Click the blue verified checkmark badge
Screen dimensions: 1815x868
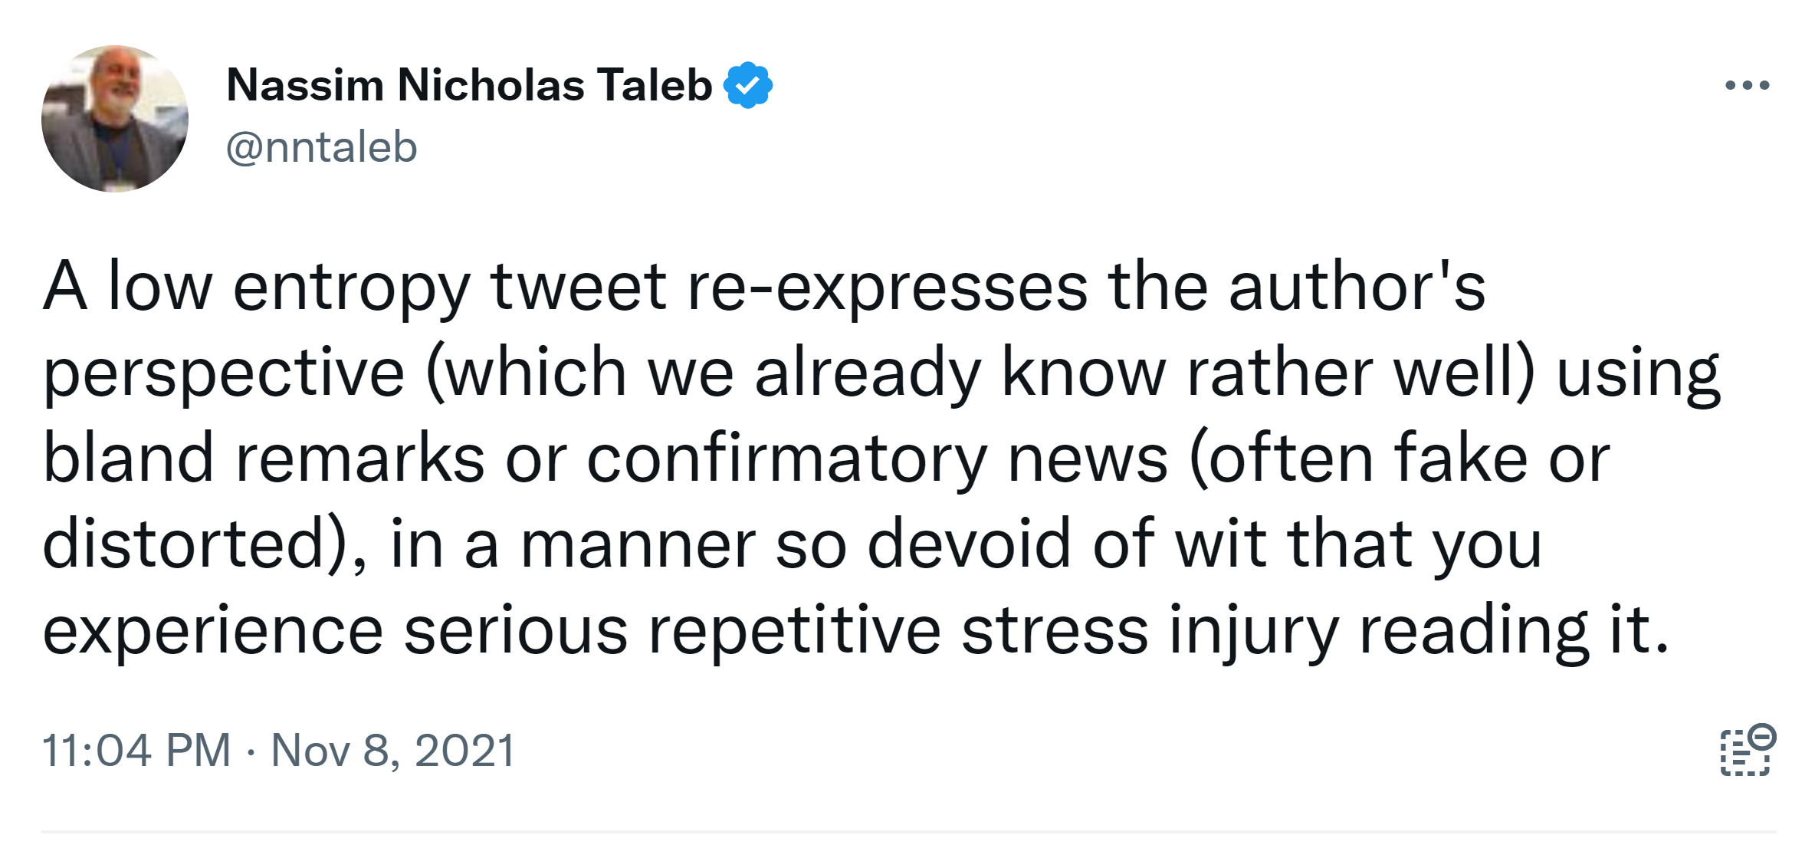[747, 85]
